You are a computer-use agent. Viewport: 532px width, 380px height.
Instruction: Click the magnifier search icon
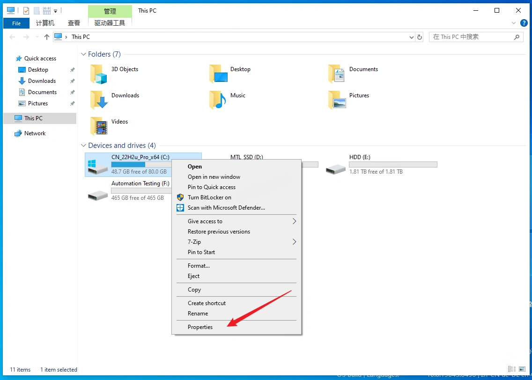(x=517, y=37)
